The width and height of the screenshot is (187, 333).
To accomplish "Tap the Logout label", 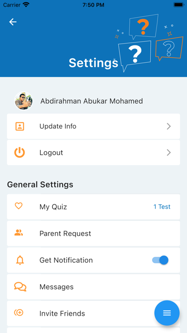I will [51, 153].
